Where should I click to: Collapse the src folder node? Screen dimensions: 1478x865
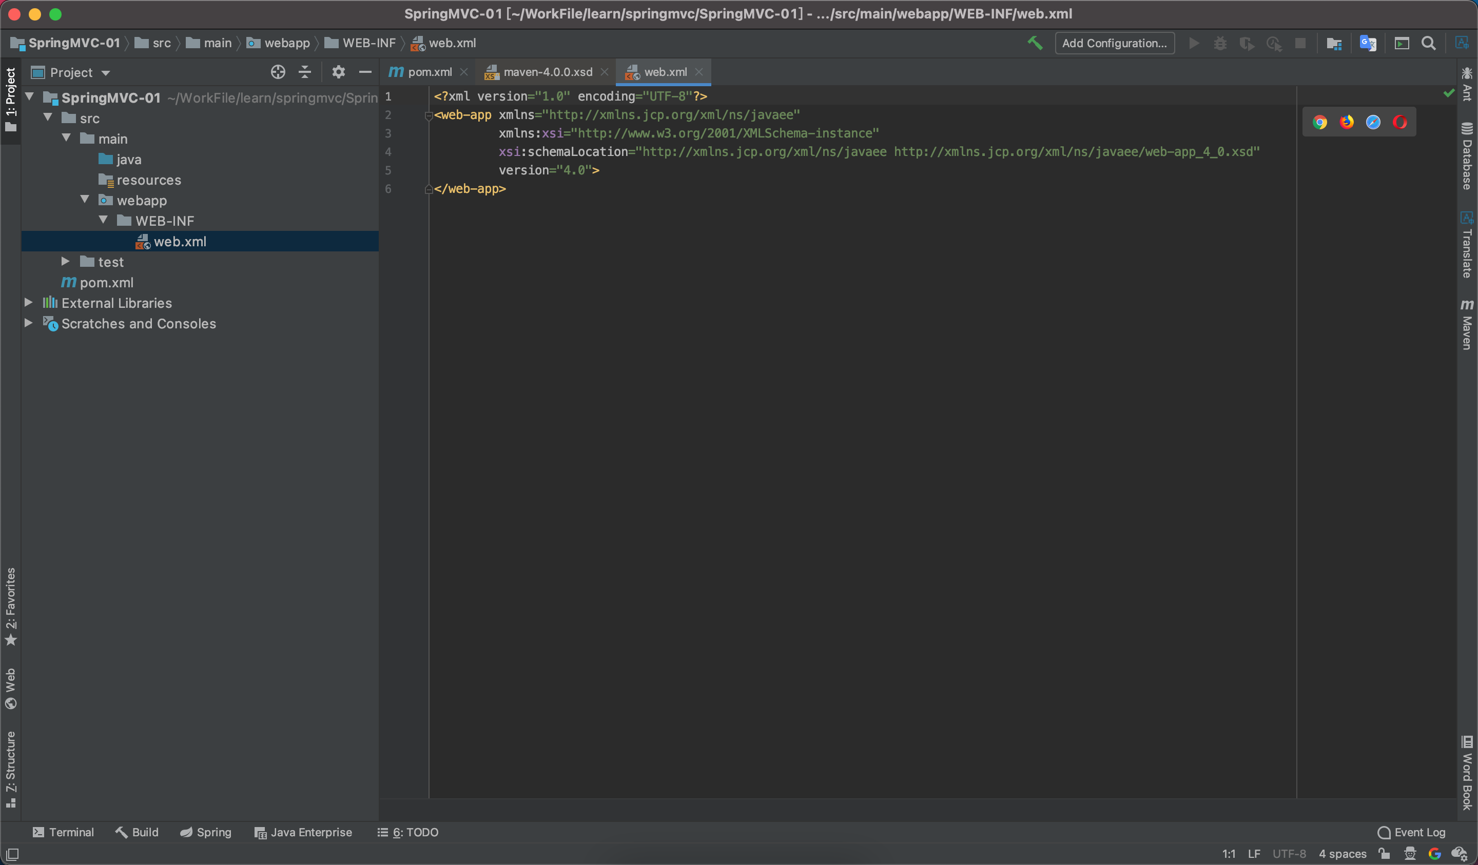48,117
